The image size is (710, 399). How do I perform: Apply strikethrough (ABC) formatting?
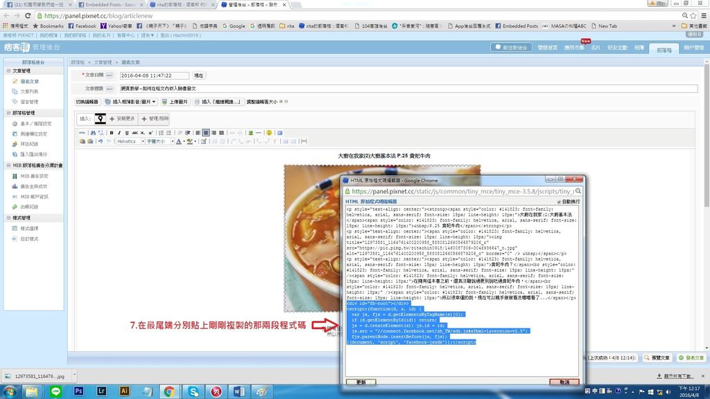pos(135,132)
